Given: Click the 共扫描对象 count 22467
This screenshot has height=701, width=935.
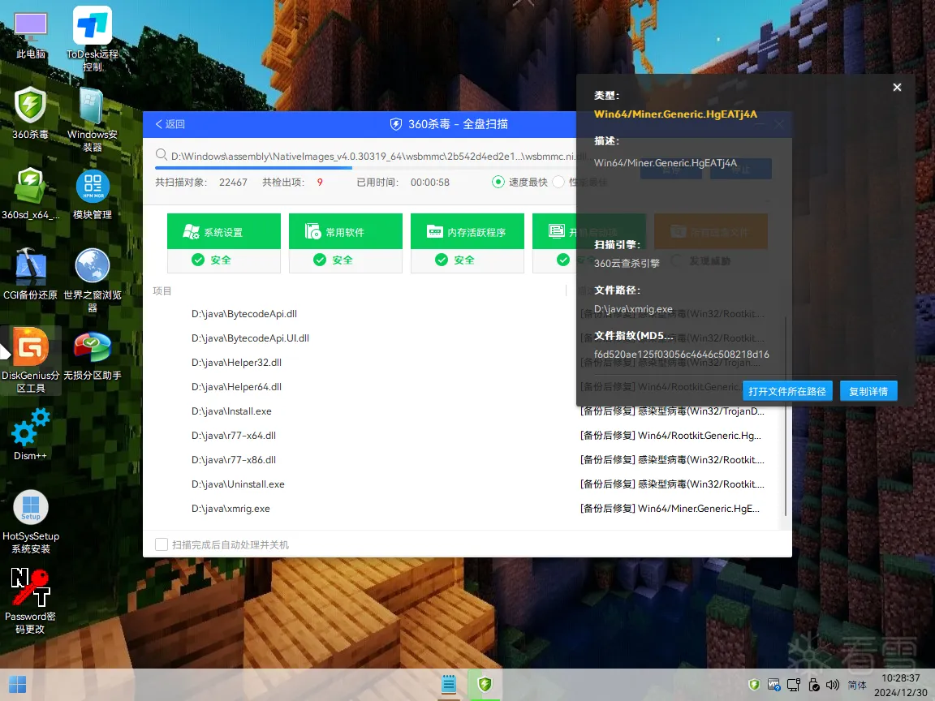Looking at the screenshot, I should pyautogui.click(x=233, y=183).
